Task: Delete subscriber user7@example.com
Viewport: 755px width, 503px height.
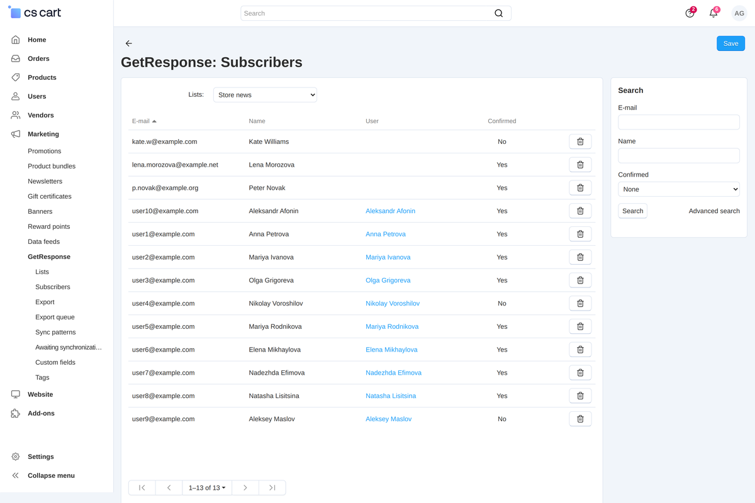Action: [x=580, y=373]
